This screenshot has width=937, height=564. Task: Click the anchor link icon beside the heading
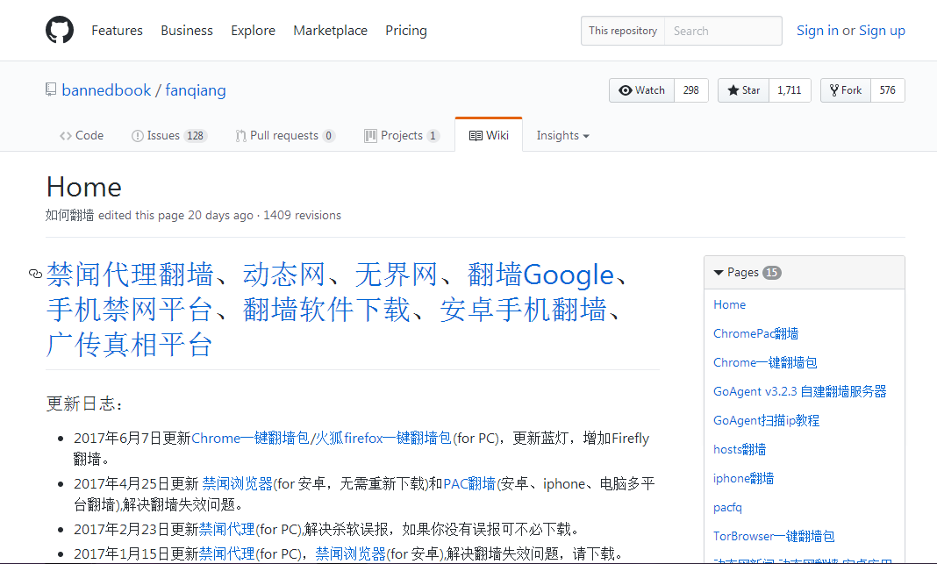pyautogui.click(x=35, y=274)
